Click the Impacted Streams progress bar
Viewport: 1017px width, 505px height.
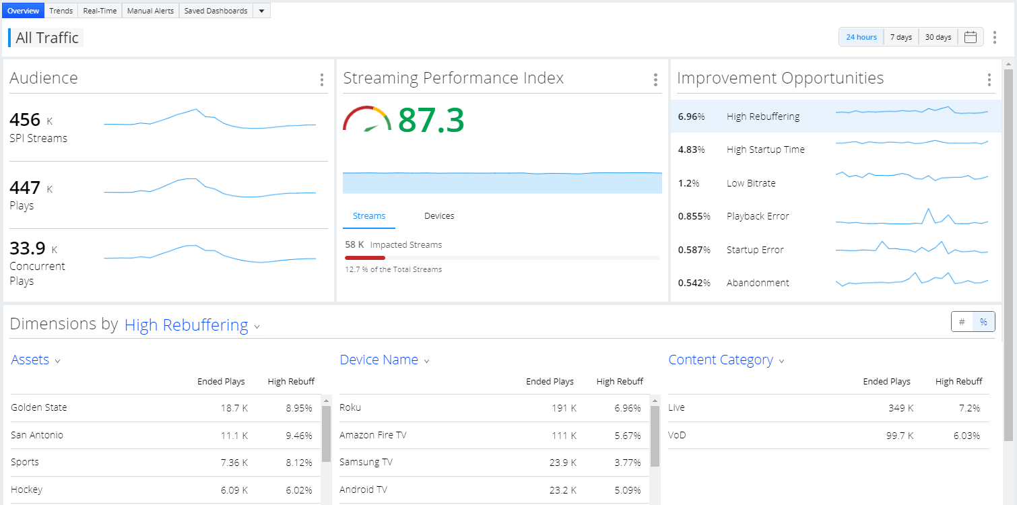[x=502, y=257]
